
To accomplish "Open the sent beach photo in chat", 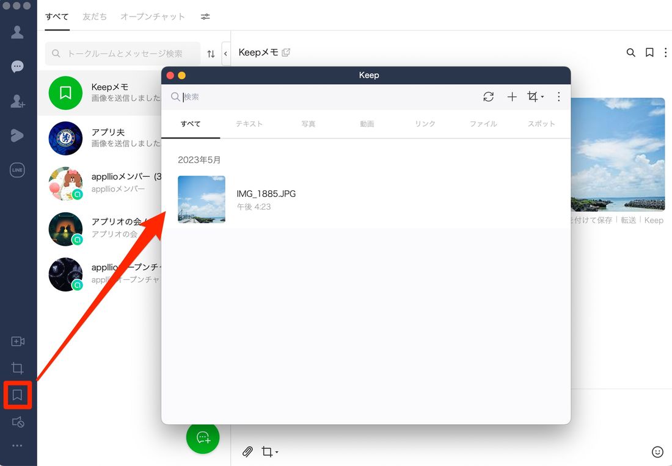I will [x=618, y=154].
